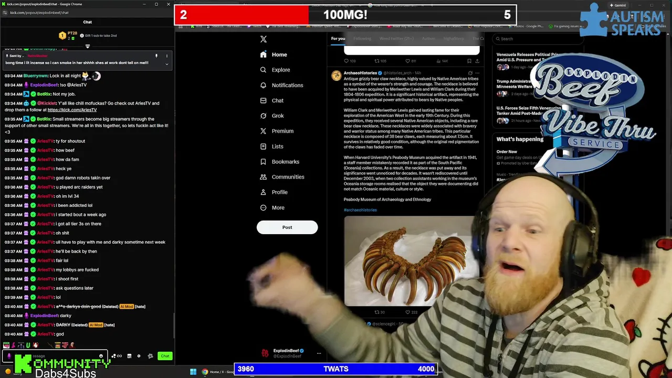This screenshot has height=378, width=672.
Task: Click the white Post button
Action: pos(287,227)
